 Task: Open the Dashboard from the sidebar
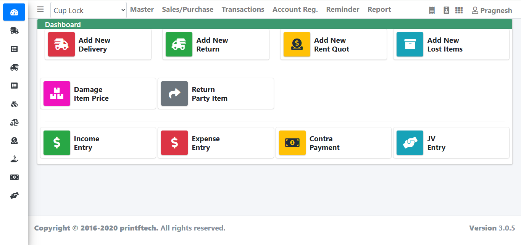click(x=14, y=12)
